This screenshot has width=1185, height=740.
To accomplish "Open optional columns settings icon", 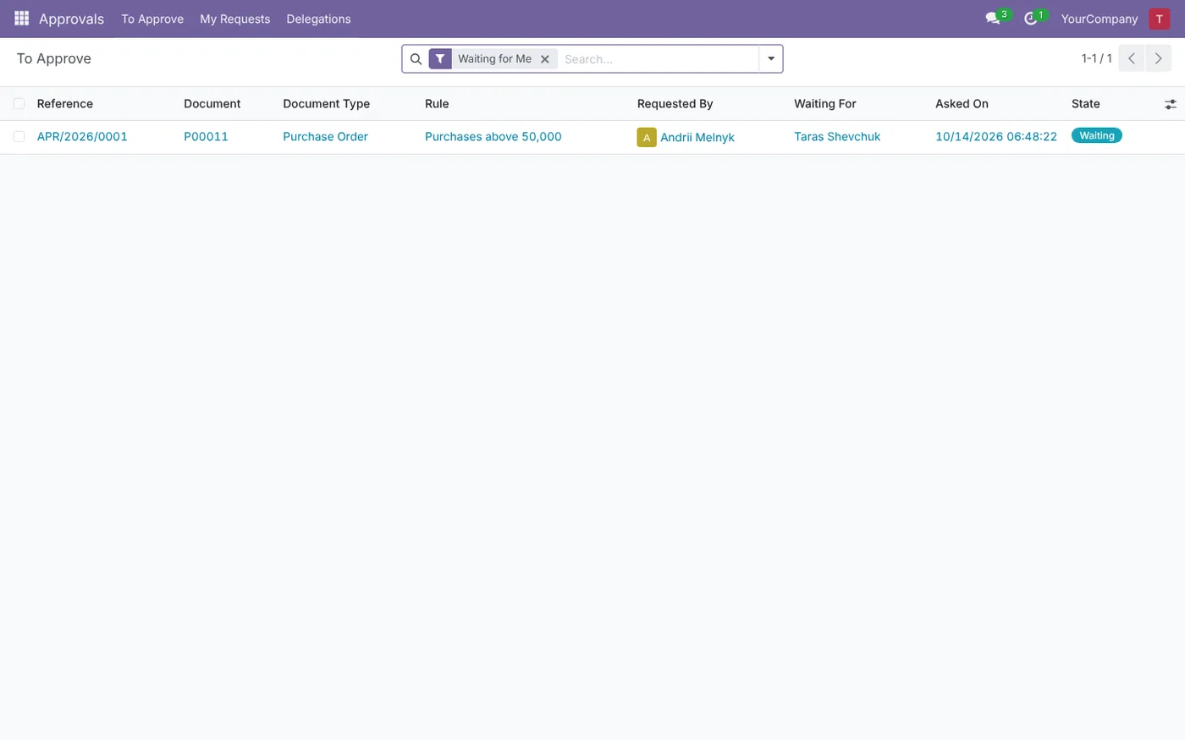I will tap(1171, 104).
